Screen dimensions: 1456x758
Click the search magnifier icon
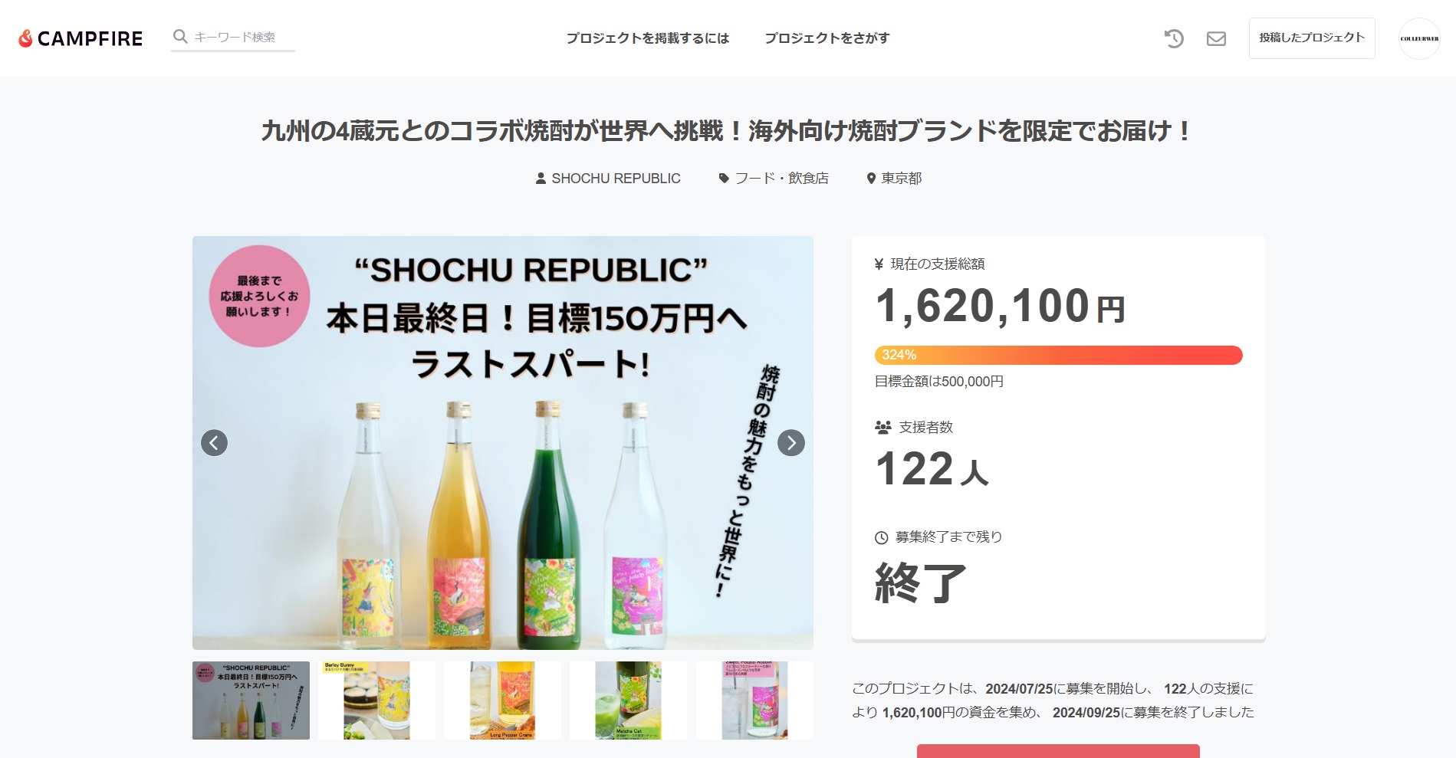180,36
